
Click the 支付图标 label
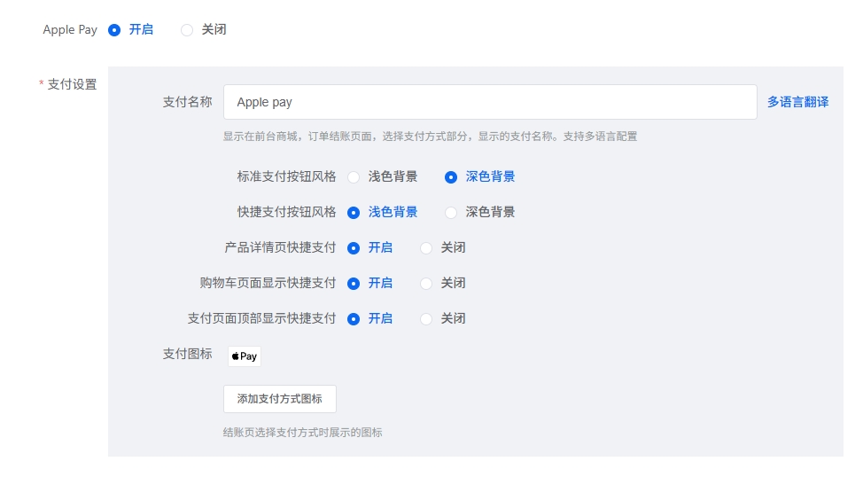[x=187, y=354]
